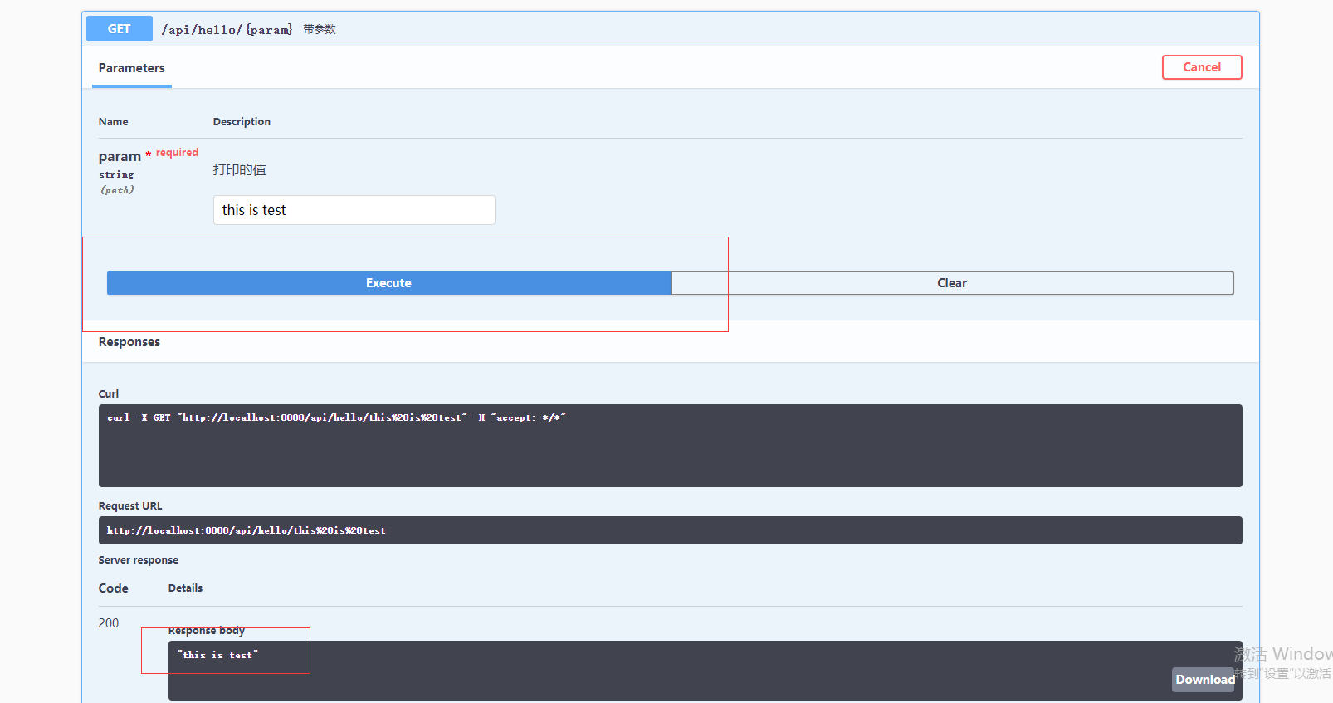1333x703 pixels.
Task: Click the Request URL label
Action: 130,506
